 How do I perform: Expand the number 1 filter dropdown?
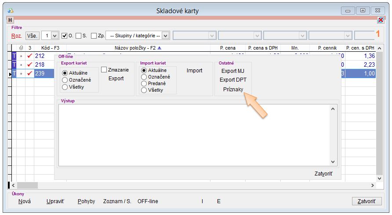tap(54, 36)
